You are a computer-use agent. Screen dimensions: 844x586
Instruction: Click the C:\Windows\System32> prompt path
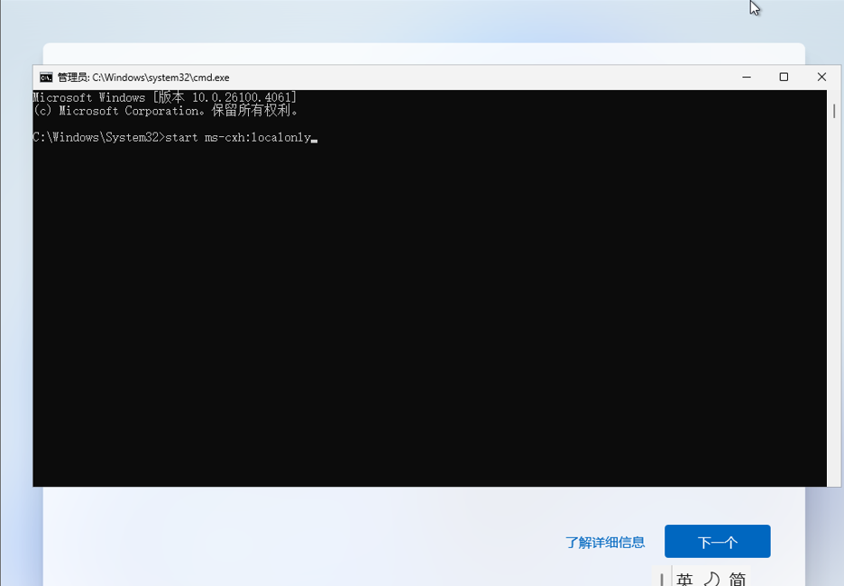(x=97, y=138)
